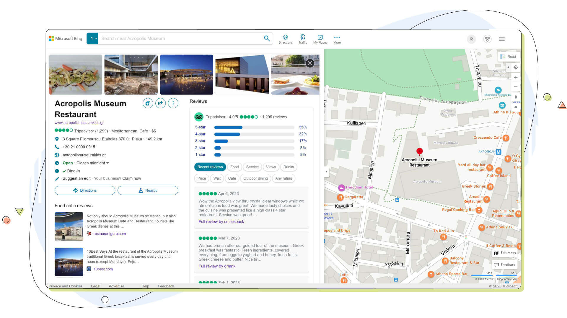The width and height of the screenshot is (567, 318).
Task: Click the compass rotate icon on map
Action: click(x=516, y=97)
